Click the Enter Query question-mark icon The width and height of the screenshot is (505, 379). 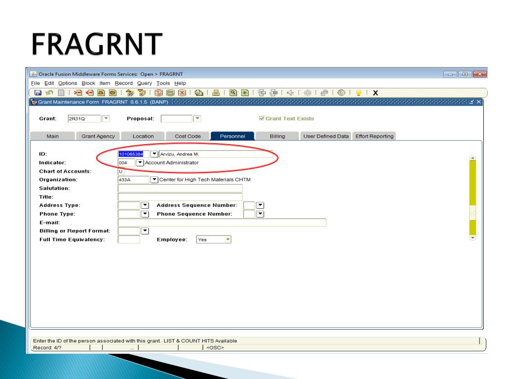158,93
